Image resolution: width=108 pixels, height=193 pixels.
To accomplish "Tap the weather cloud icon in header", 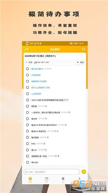I will pyautogui.click(x=26, y=49).
